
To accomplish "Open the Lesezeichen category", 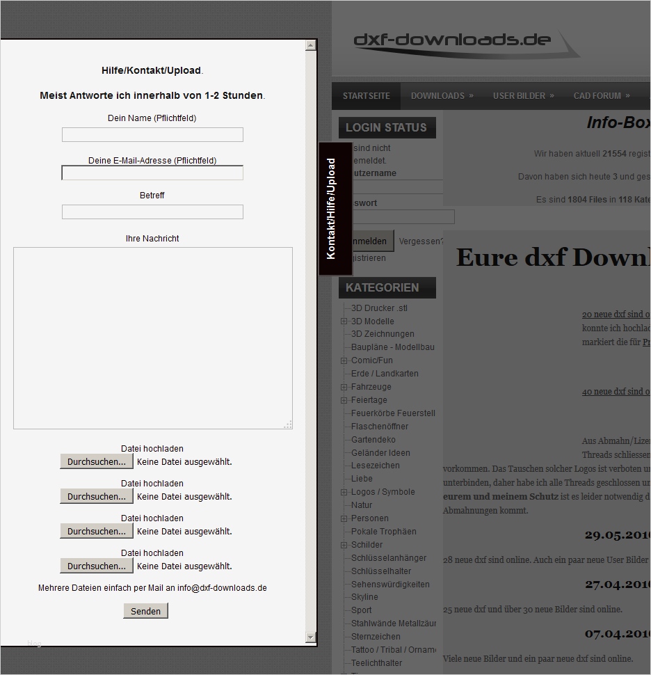I will [375, 466].
